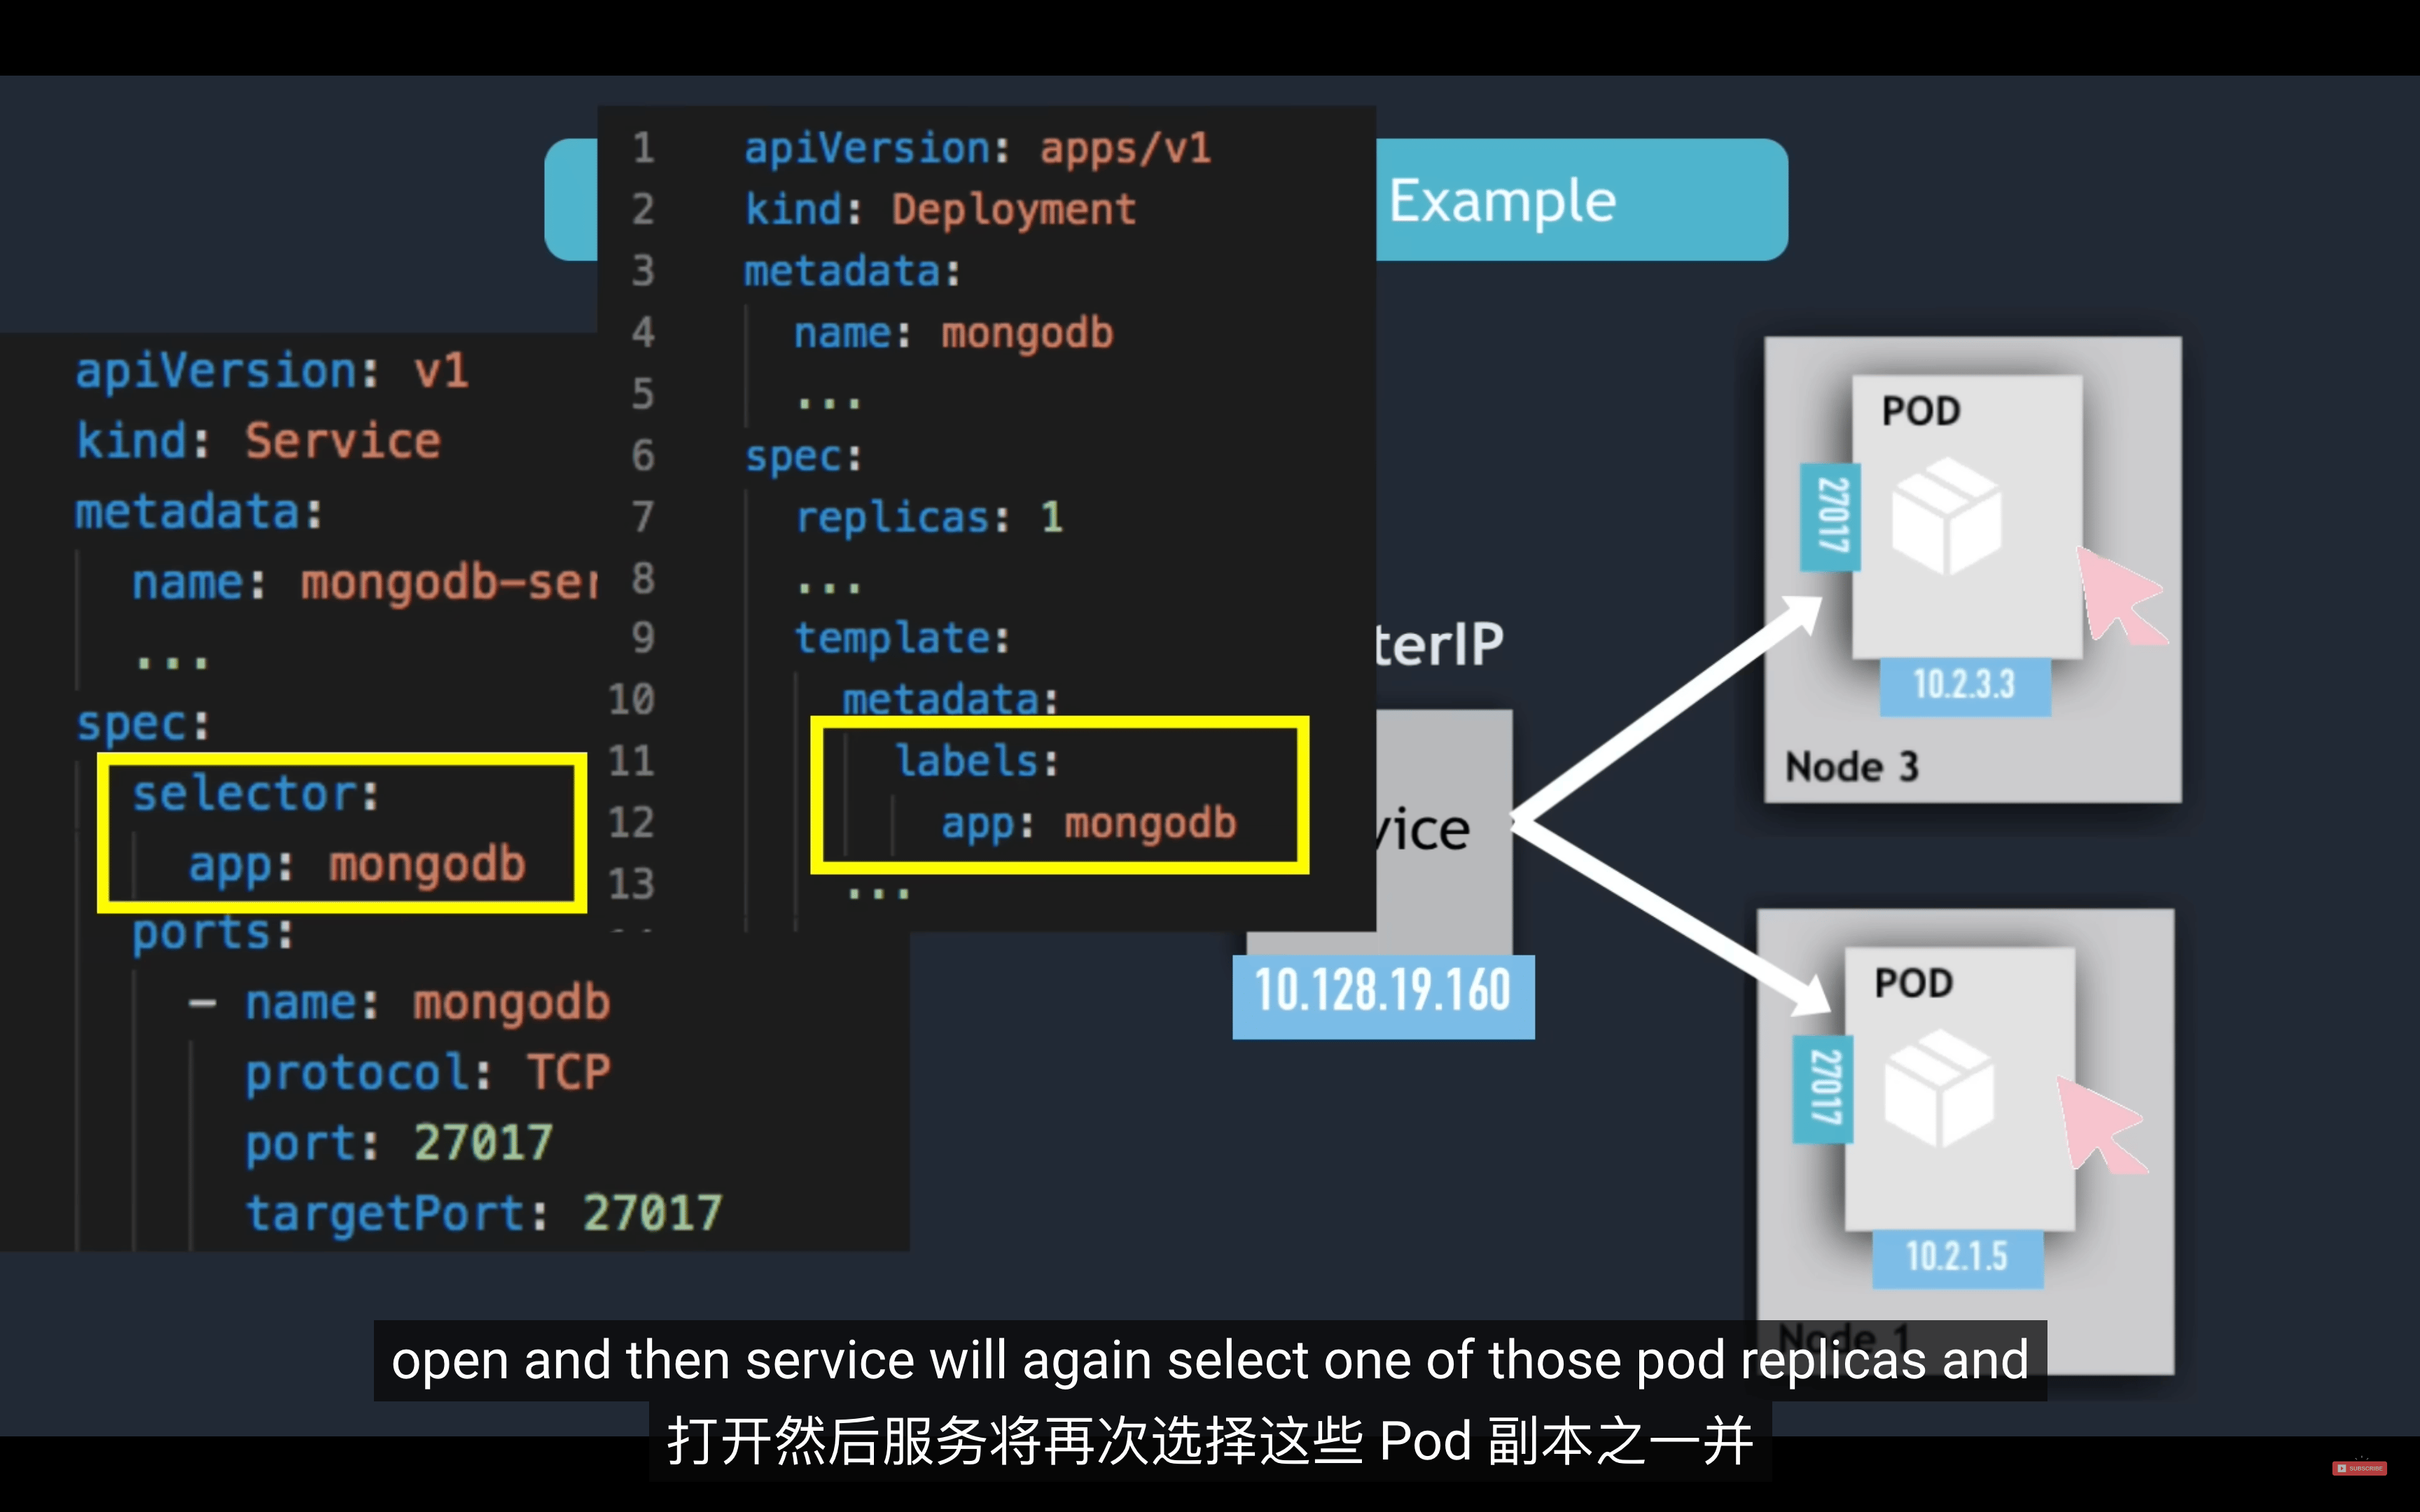
Task: Click the English subtitle line
Action: (x=1210, y=1360)
